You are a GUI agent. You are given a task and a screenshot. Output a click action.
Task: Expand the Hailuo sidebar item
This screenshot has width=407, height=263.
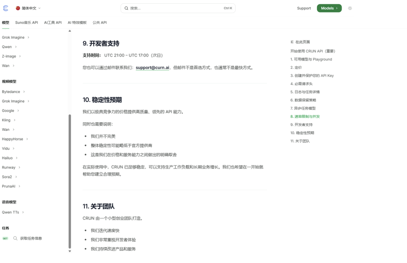click(10, 158)
